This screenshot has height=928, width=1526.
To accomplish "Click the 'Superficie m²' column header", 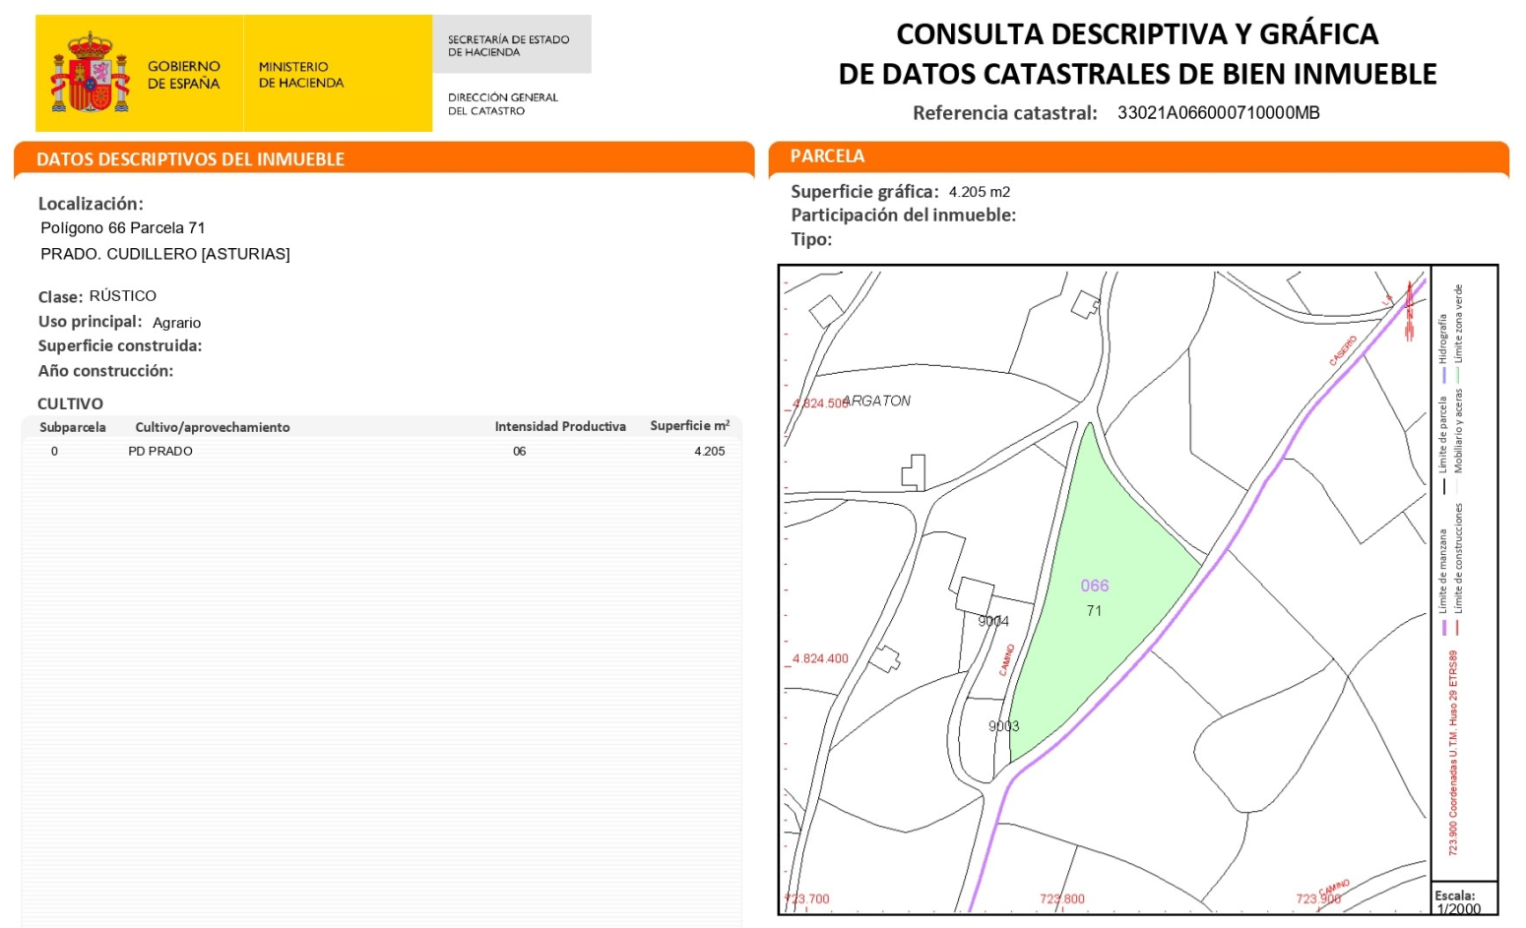I will pos(689,425).
